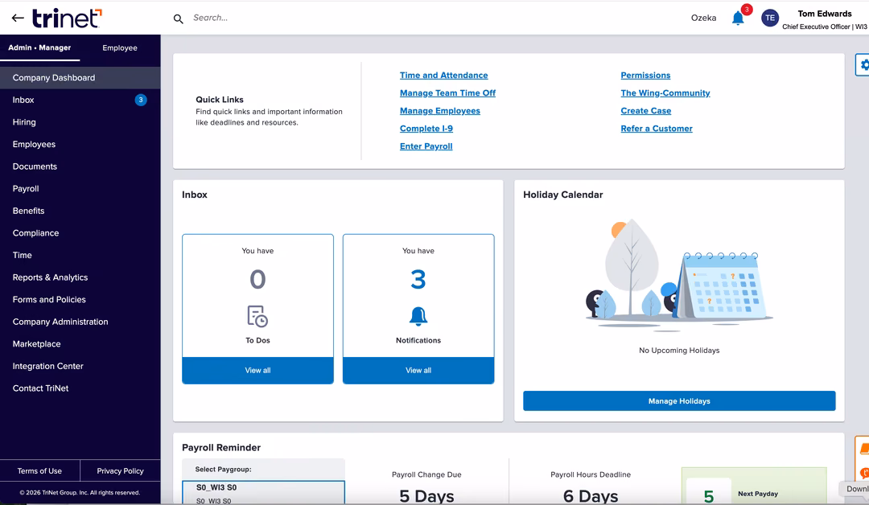Screen dimensions: 869x505
Task: Open the Enter Payroll link
Action: coord(426,146)
